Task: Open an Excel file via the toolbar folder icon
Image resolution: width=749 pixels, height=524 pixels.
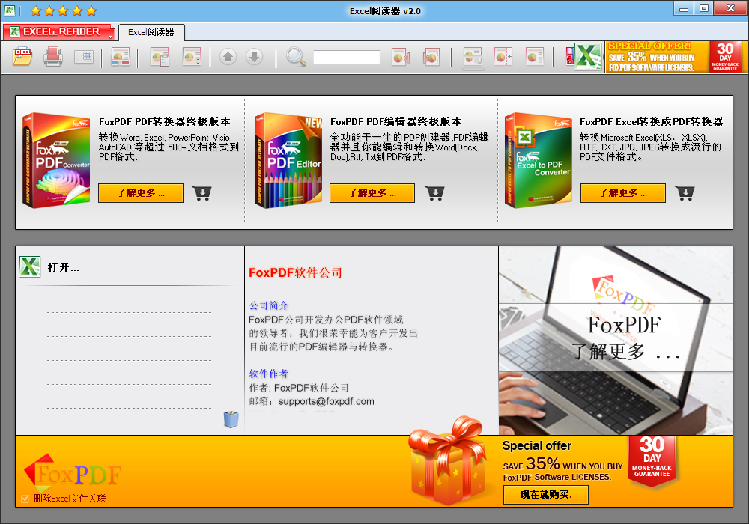Action: point(21,57)
